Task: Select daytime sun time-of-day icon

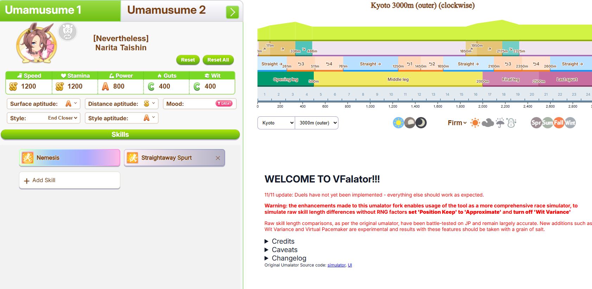Action: coord(399,123)
